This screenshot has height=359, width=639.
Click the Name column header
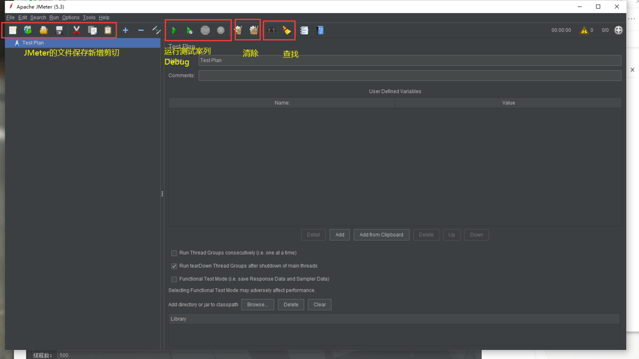[x=282, y=103]
